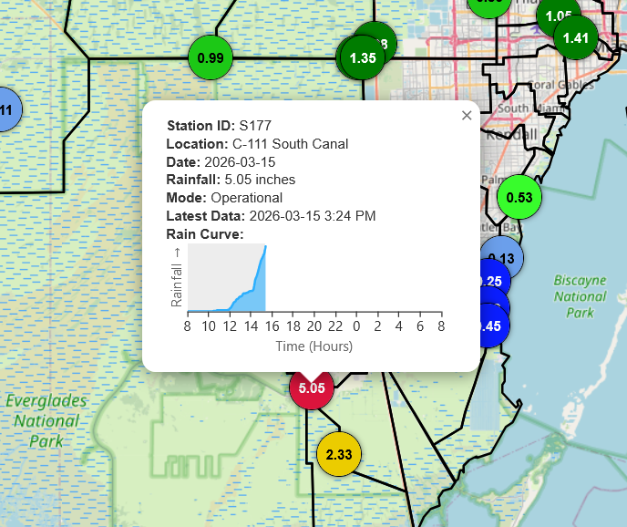Close the S177 station popup
Viewport: 627px width, 527px height.
coord(467,116)
